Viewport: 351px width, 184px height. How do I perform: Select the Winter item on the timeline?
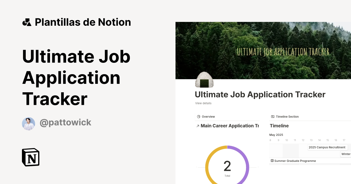(346, 154)
